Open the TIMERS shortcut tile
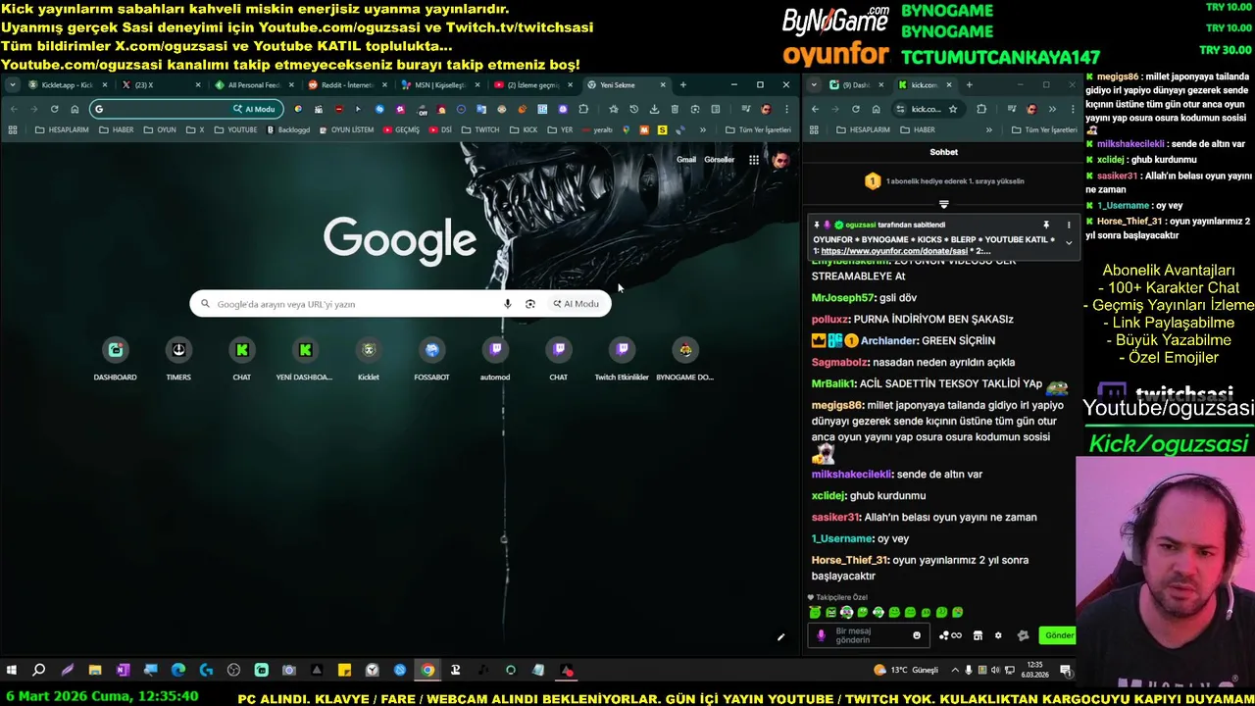This screenshot has width=1255, height=706. (x=178, y=359)
